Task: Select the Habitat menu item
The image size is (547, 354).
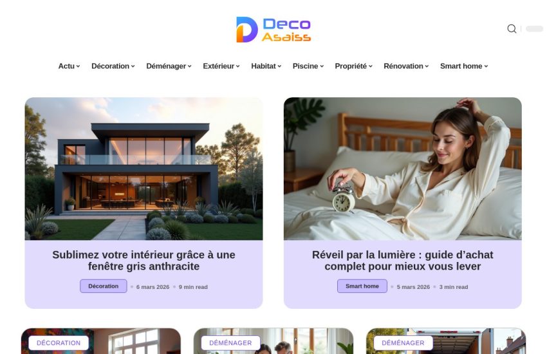Action: [266, 66]
